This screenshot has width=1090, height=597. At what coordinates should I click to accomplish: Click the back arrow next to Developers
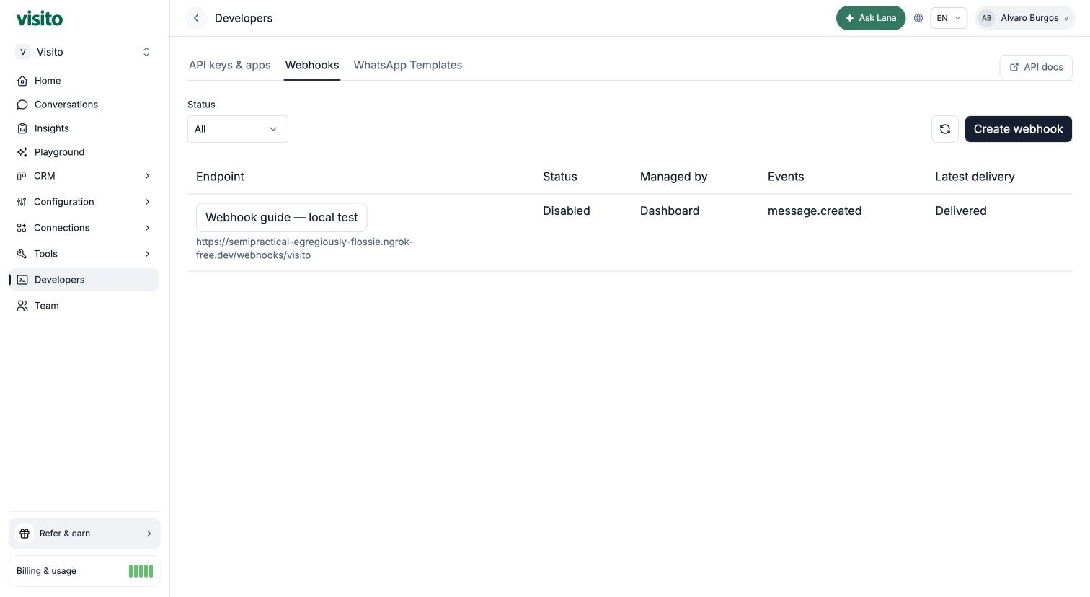point(196,18)
